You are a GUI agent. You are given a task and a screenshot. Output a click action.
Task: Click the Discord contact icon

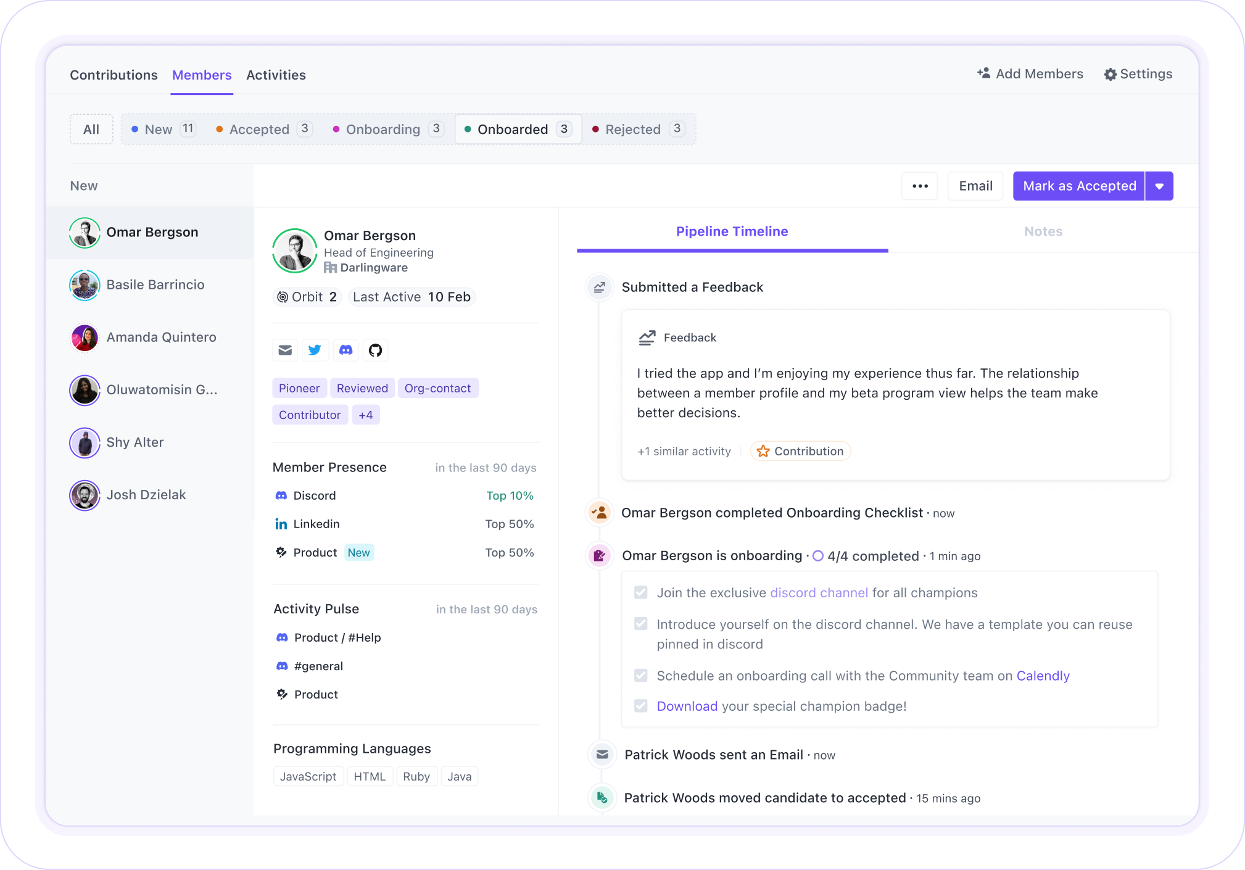[345, 350]
